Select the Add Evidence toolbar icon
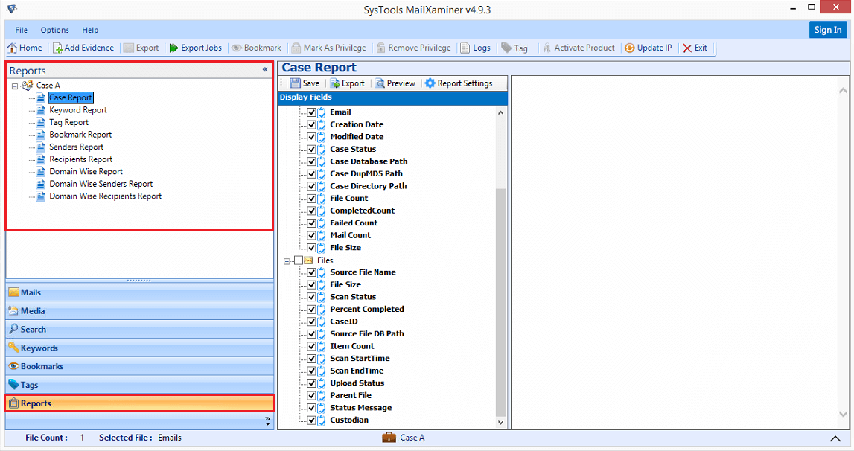This screenshot has width=854, height=451. (83, 48)
